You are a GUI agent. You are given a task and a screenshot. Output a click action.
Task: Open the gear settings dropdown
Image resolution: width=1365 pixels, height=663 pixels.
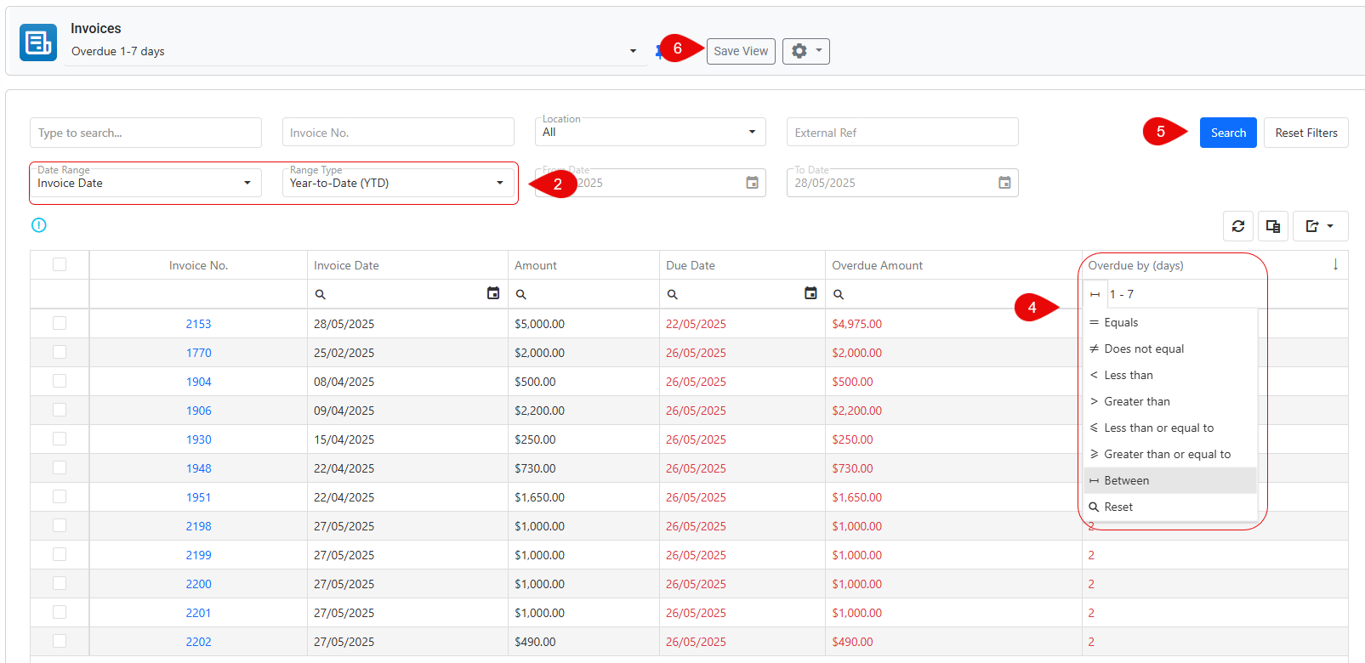coord(805,51)
